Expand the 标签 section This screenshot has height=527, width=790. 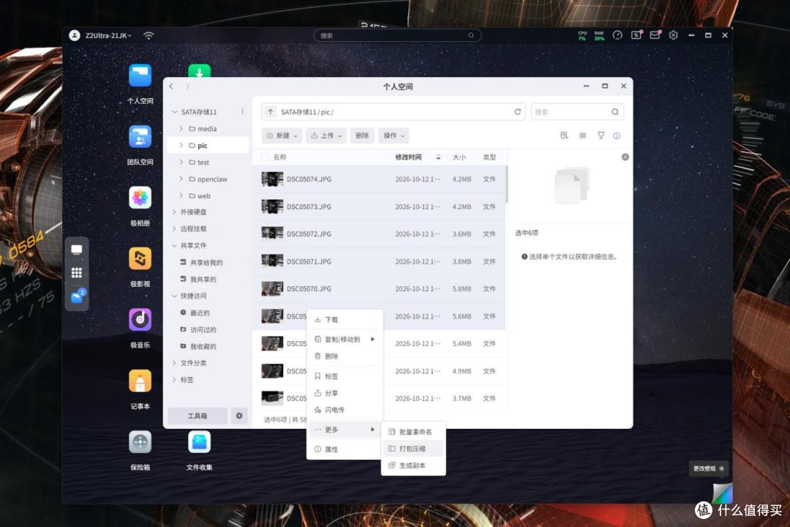coord(174,380)
